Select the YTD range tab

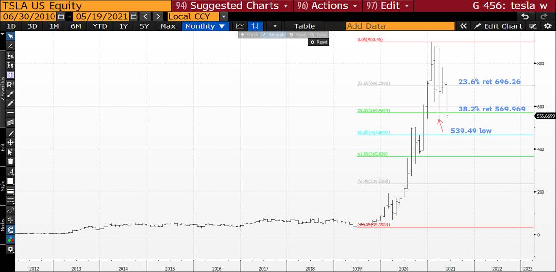[x=99, y=26]
